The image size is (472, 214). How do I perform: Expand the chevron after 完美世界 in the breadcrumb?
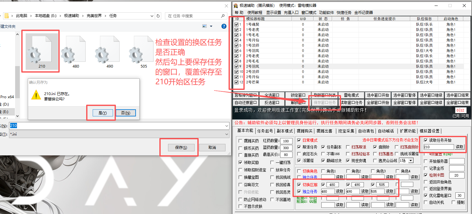(x=106, y=16)
